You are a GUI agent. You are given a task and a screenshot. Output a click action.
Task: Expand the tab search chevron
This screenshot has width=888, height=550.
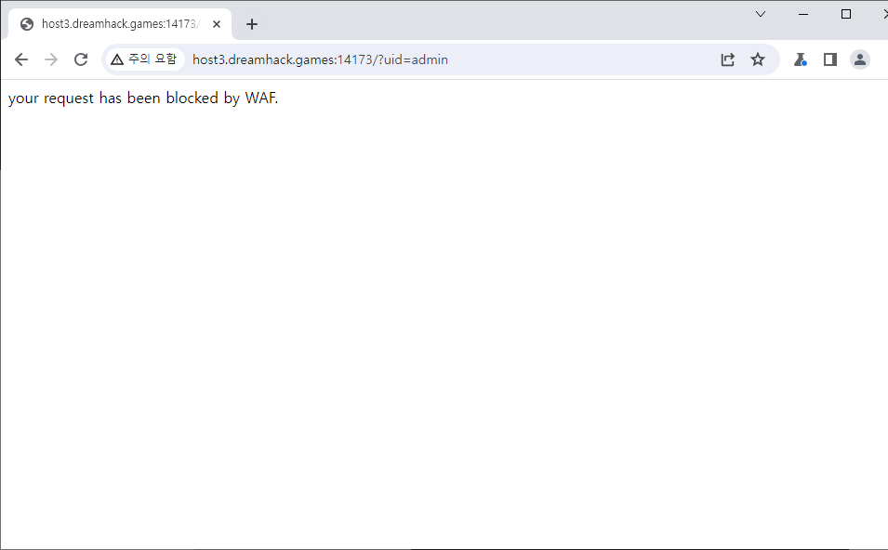pos(761,14)
